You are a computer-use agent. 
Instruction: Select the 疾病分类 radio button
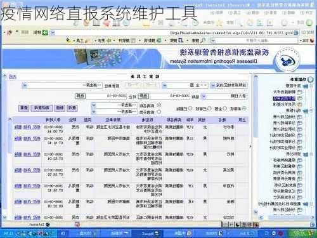(x=159, y=112)
